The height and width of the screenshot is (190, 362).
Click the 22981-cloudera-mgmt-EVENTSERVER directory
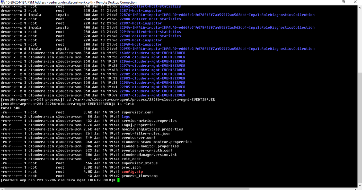click(x=152, y=70)
